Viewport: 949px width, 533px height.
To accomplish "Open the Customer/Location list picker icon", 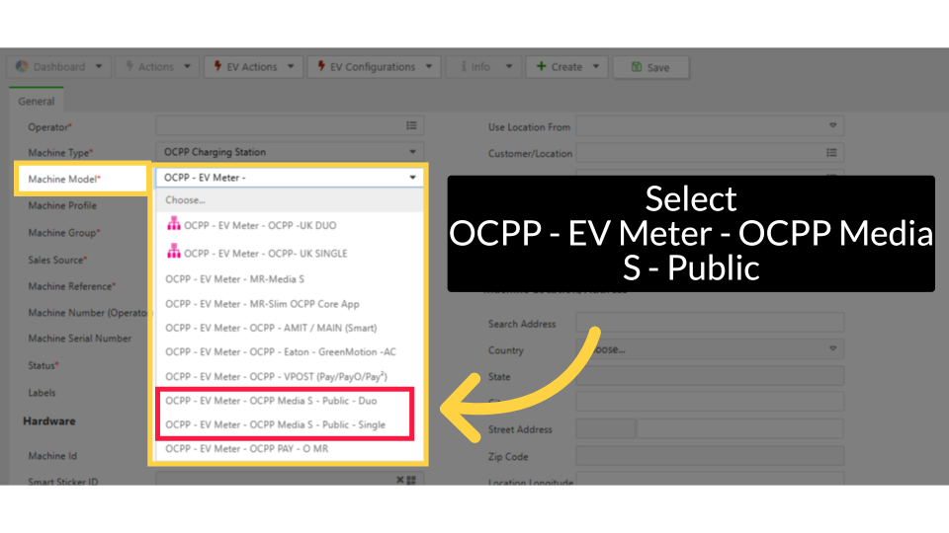I will point(831,153).
